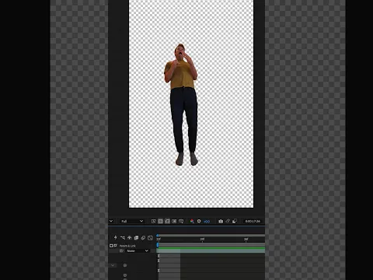The width and height of the screenshot is (373, 280).
Task: Enable frame blending timeline icon
Action: point(136,237)
